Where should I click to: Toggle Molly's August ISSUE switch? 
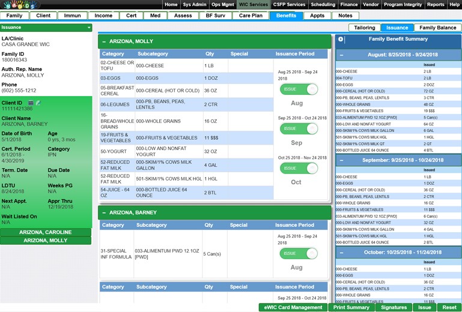(299, 89)
